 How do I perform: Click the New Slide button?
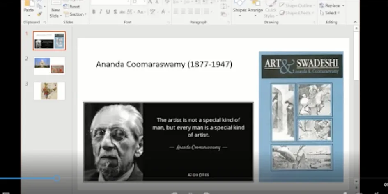click(55, 10)
